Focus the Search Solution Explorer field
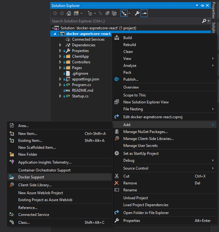Viewport: 219px width, 232px height. pos(126,21)
